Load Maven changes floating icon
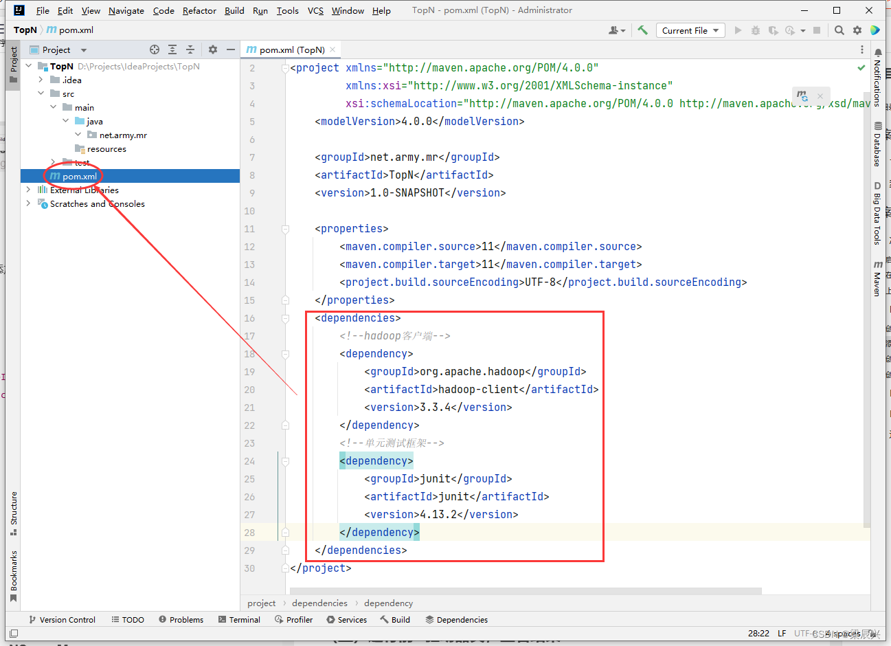Image resolution: width=891 pixels, height=646 pixels. pyautogui.click(x=802, y=95)
